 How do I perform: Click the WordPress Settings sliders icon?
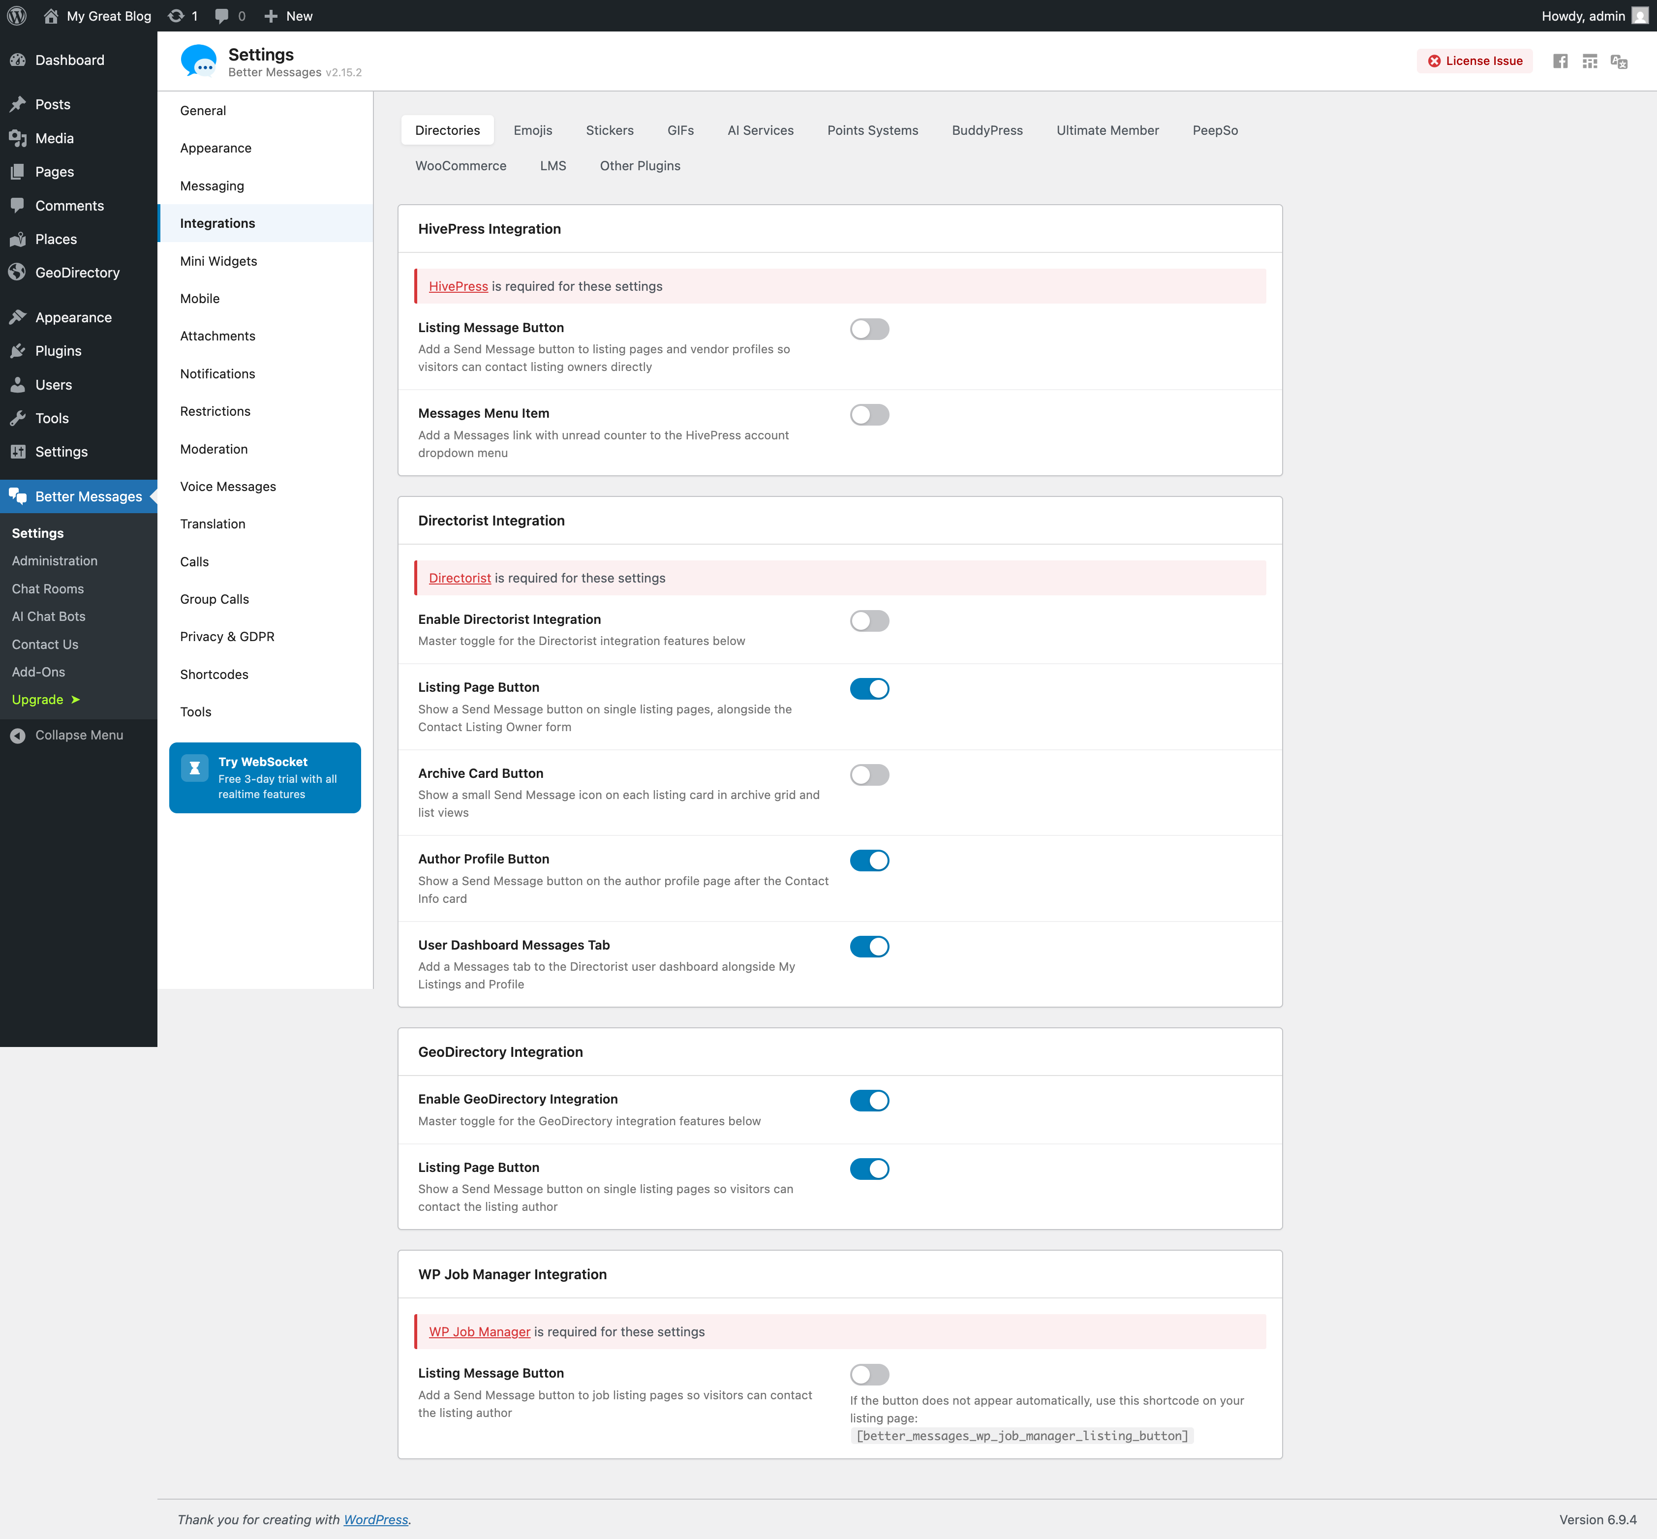click(x=18, y=451)
